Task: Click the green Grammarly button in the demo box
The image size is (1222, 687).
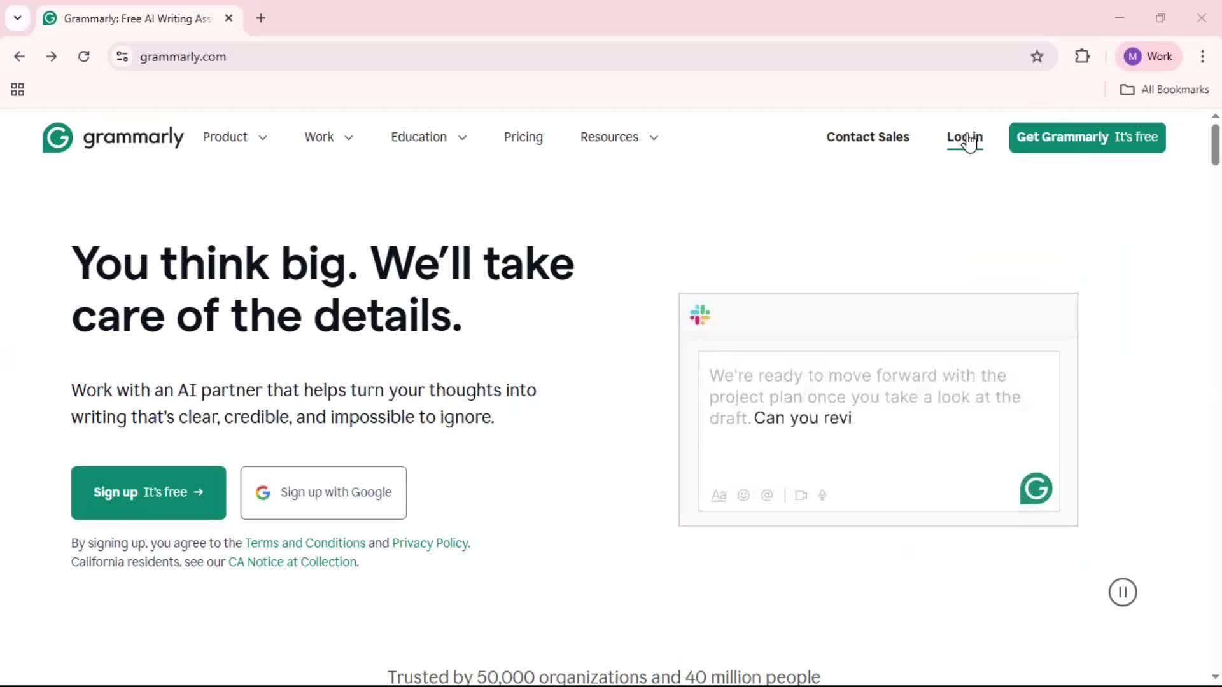Action: tap(1036, 489)
